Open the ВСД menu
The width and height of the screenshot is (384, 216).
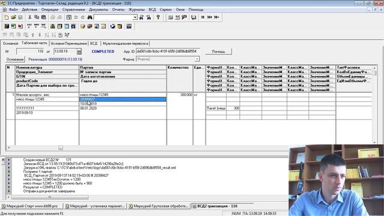pos(152,10)
